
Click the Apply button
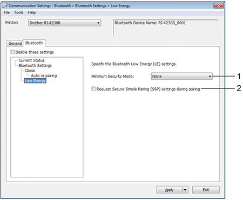[x=169, y=190]
